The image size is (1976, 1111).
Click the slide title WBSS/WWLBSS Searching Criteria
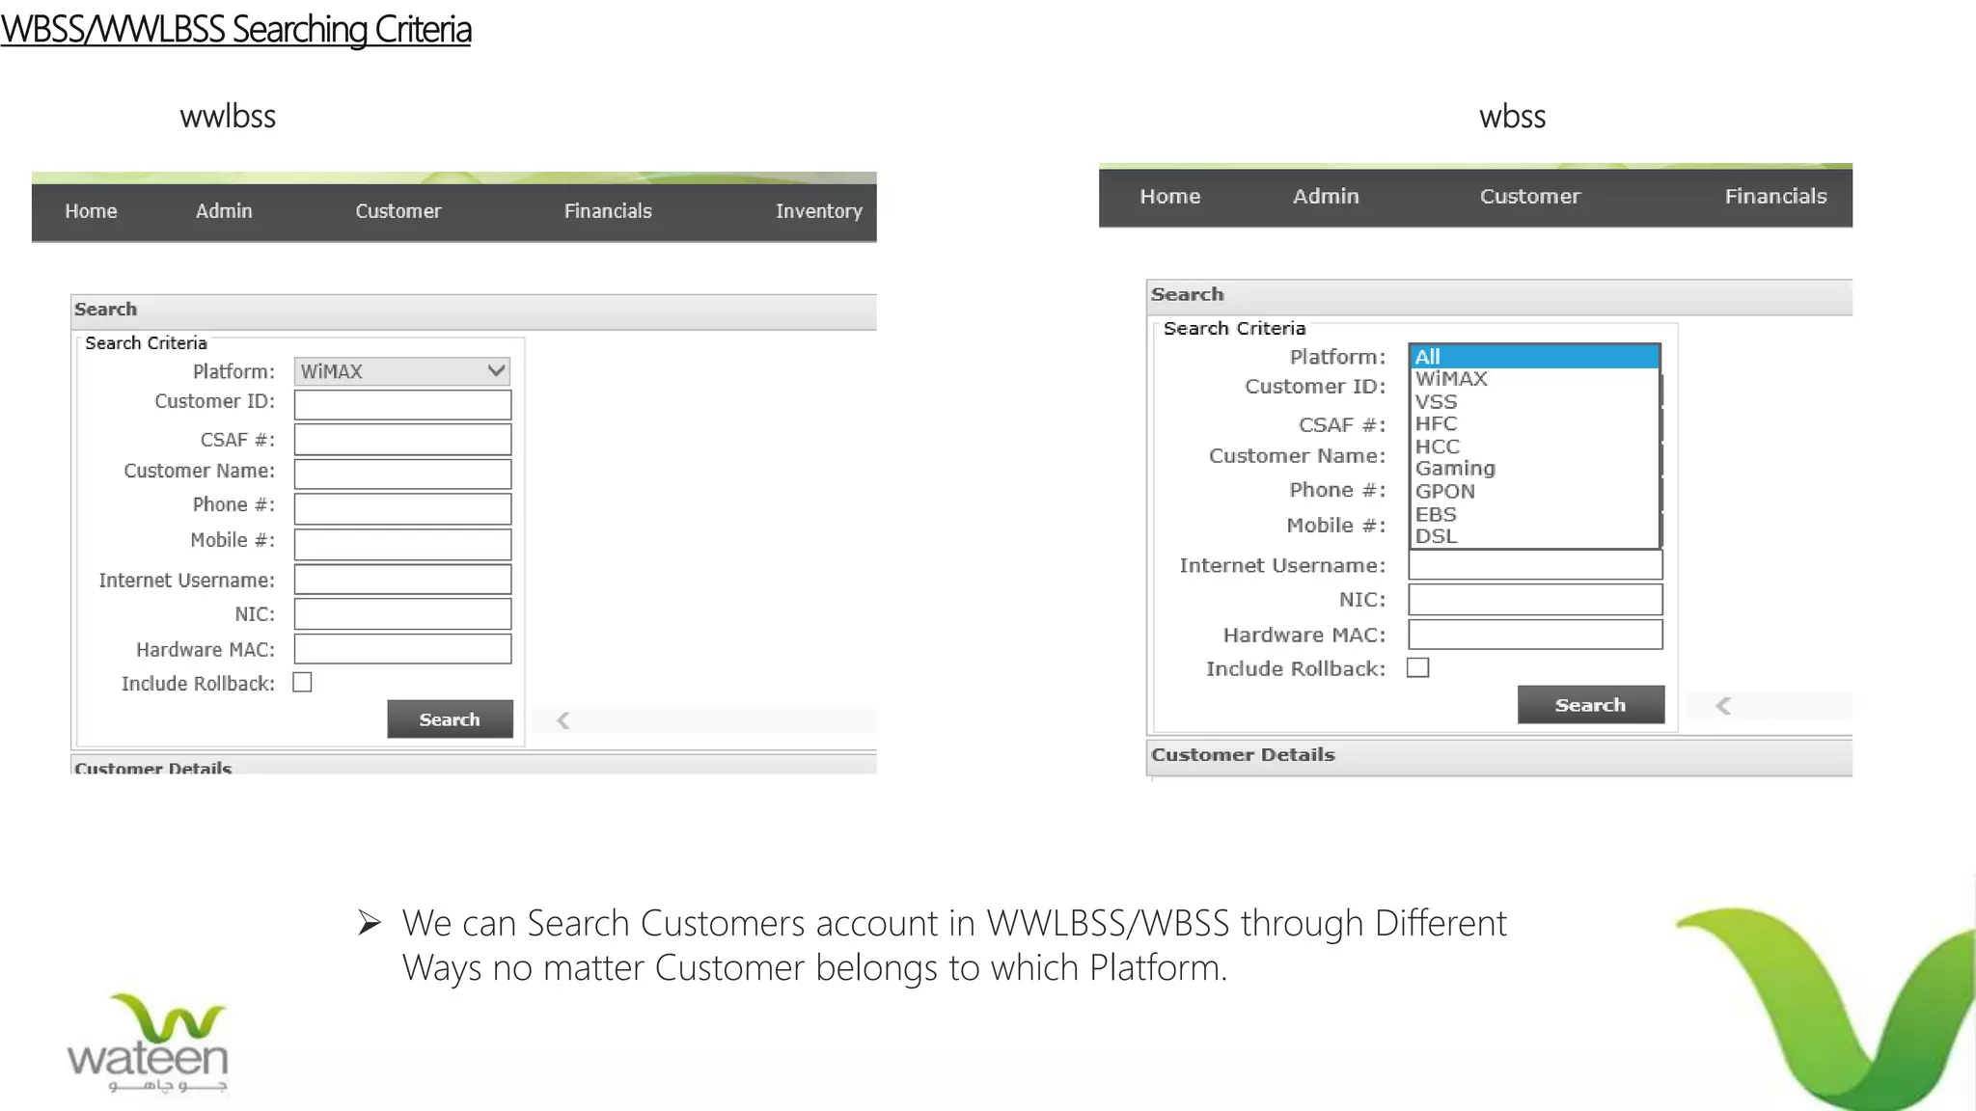click(x=235, y=30)
